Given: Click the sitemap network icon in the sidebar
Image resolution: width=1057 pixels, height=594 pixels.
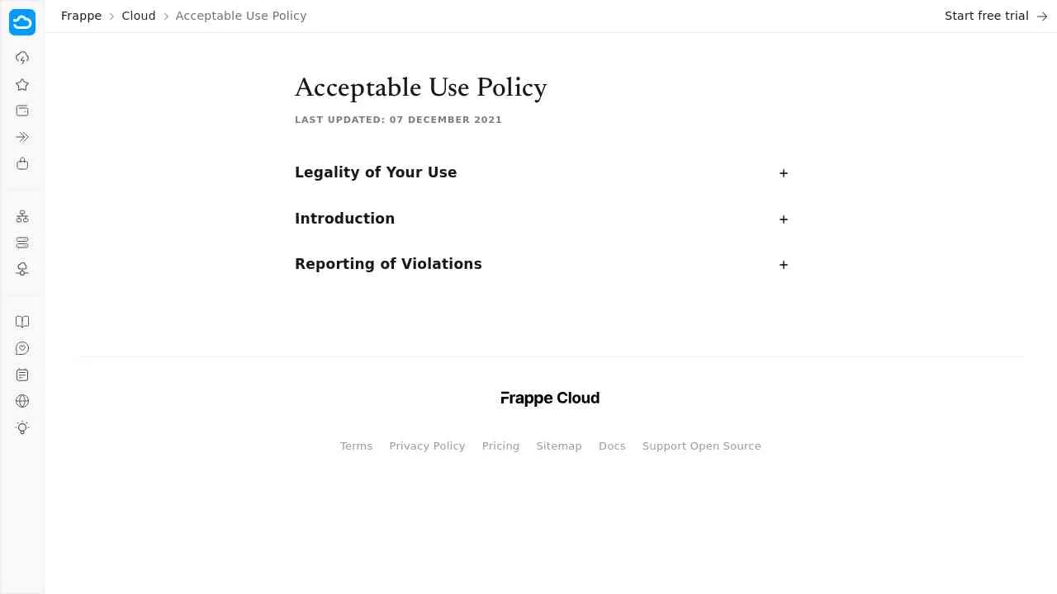Looking at the screenshot, I should (x=22, y=215).
